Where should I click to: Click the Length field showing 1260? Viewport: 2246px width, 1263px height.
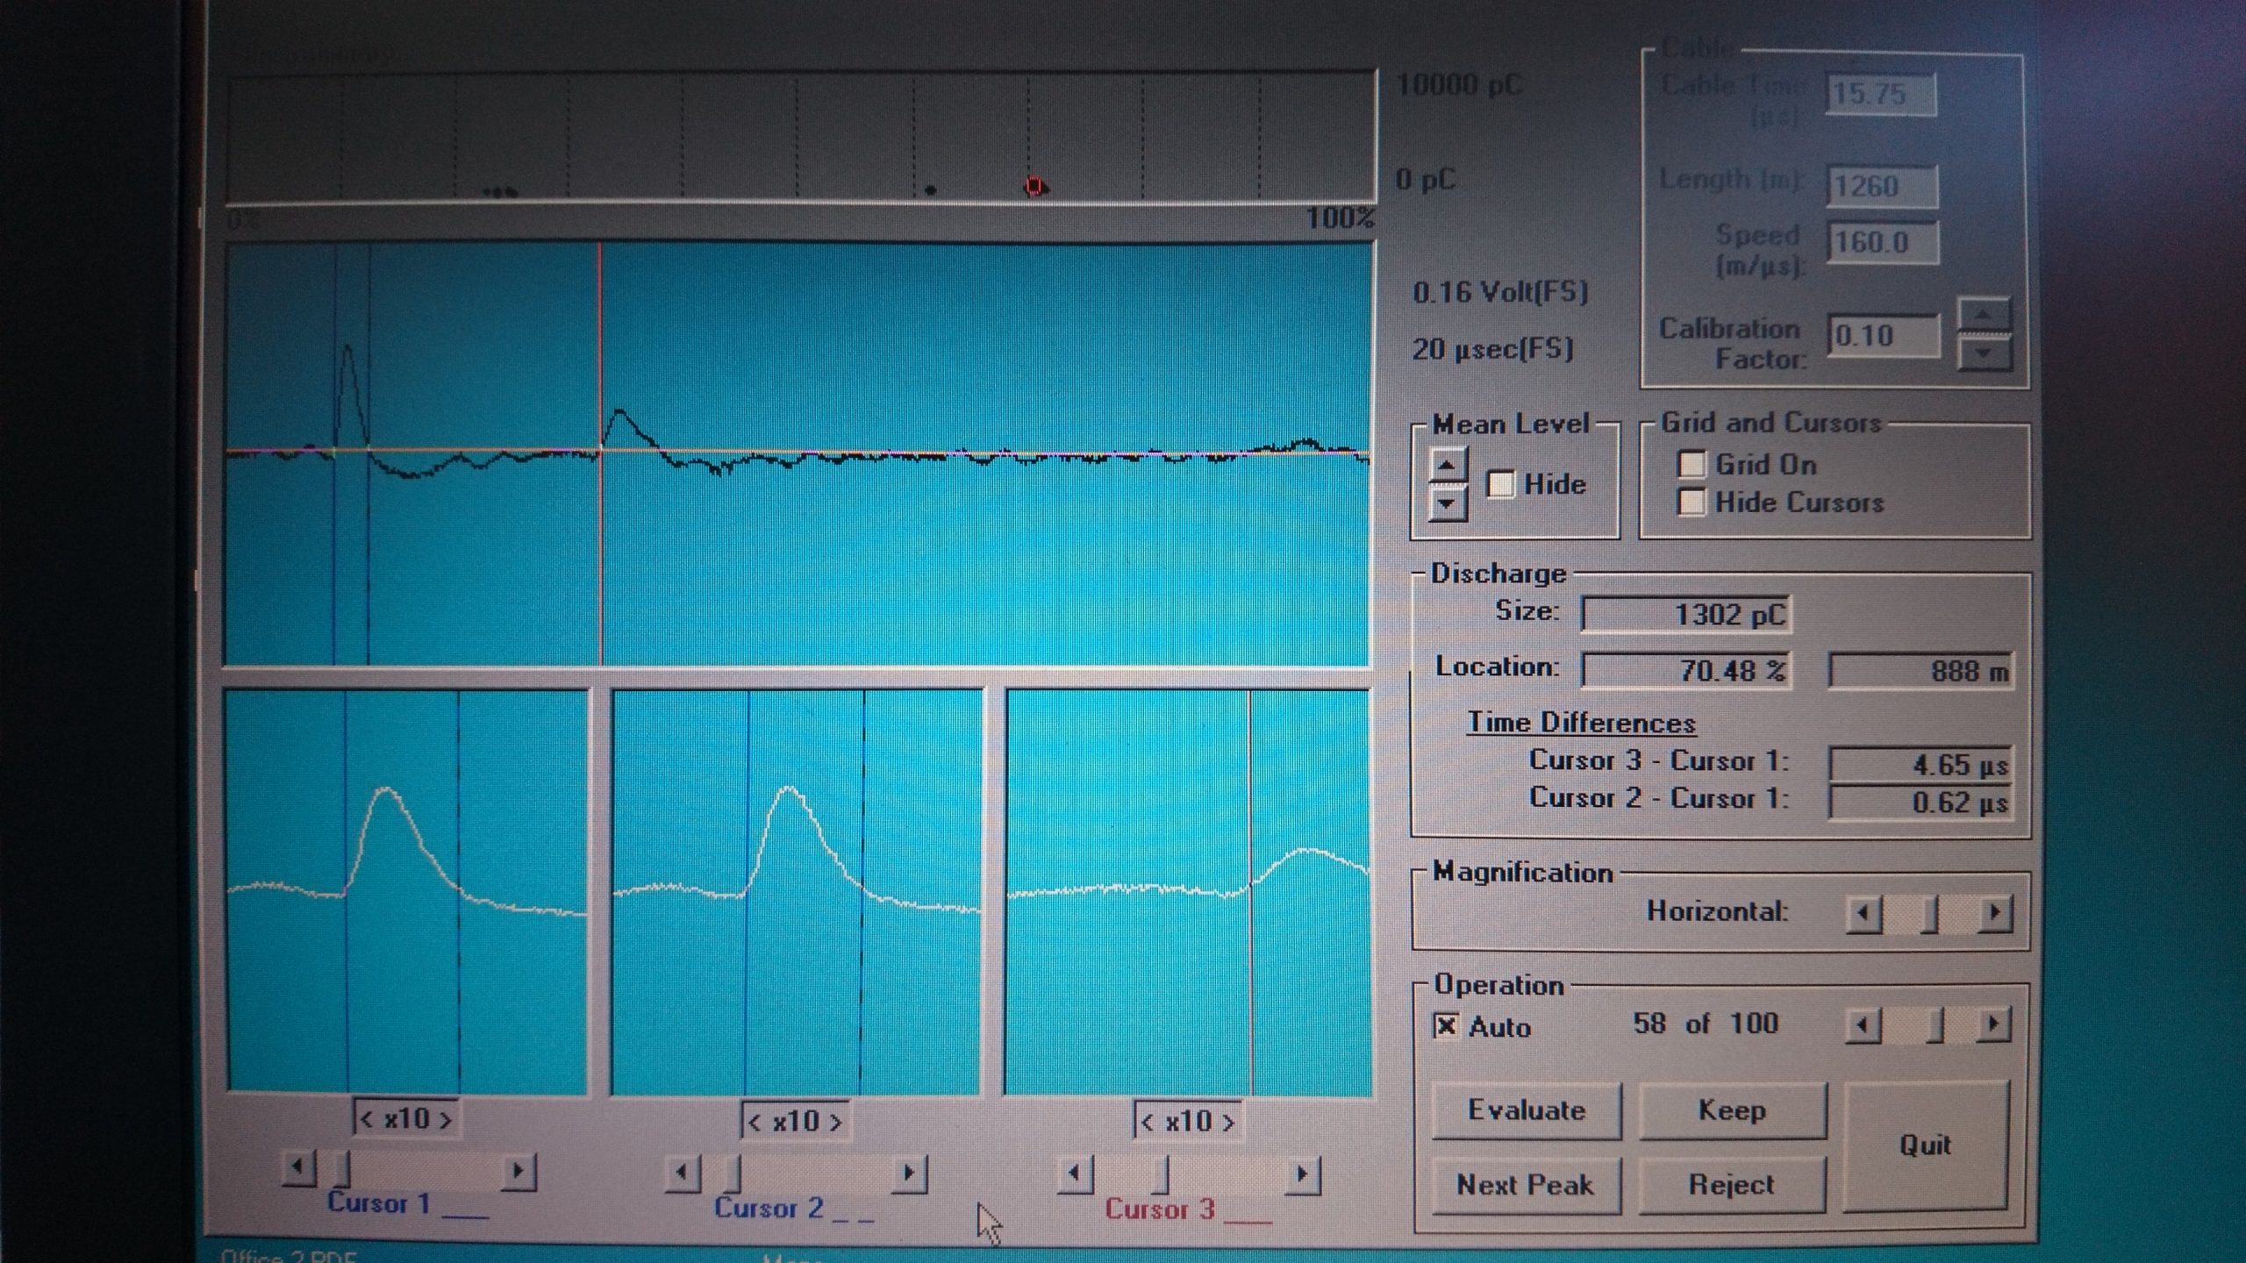pyautogui.click(x=1882, y=187)
